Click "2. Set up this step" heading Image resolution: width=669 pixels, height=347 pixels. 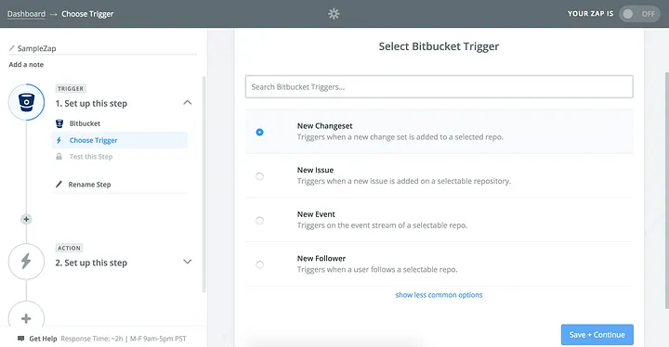coord(91,263)
